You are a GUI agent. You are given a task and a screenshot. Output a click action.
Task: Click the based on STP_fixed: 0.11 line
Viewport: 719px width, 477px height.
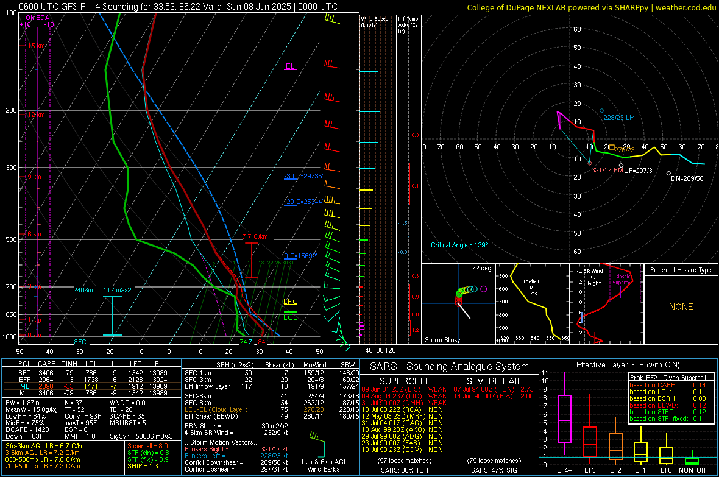coord(668,419)
